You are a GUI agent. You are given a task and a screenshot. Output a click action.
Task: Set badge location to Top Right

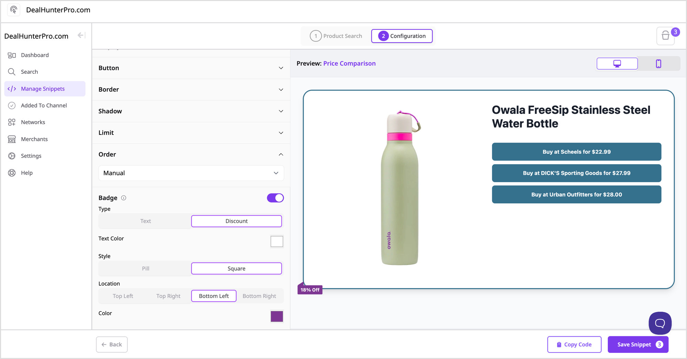point(168,296)
